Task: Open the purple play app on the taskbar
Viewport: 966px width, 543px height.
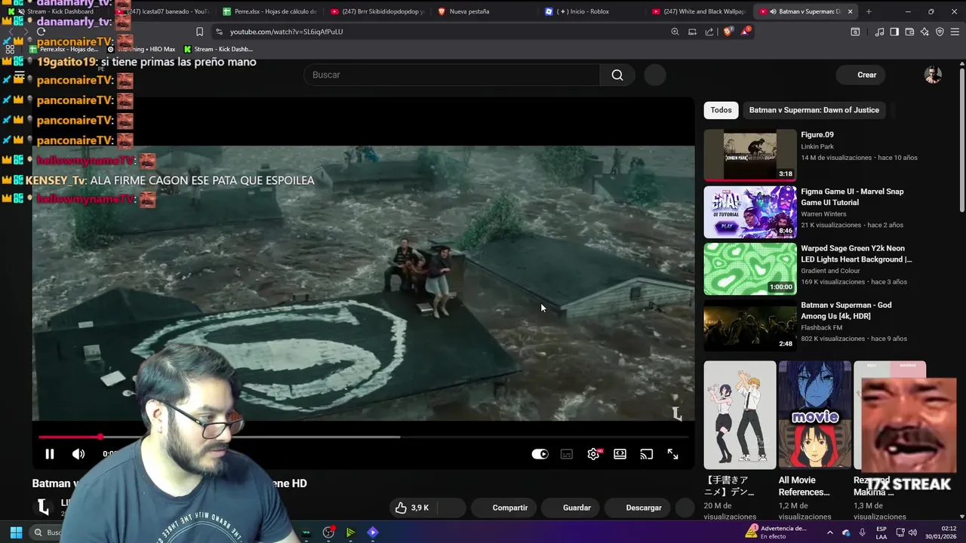Action: pos(373,532)
